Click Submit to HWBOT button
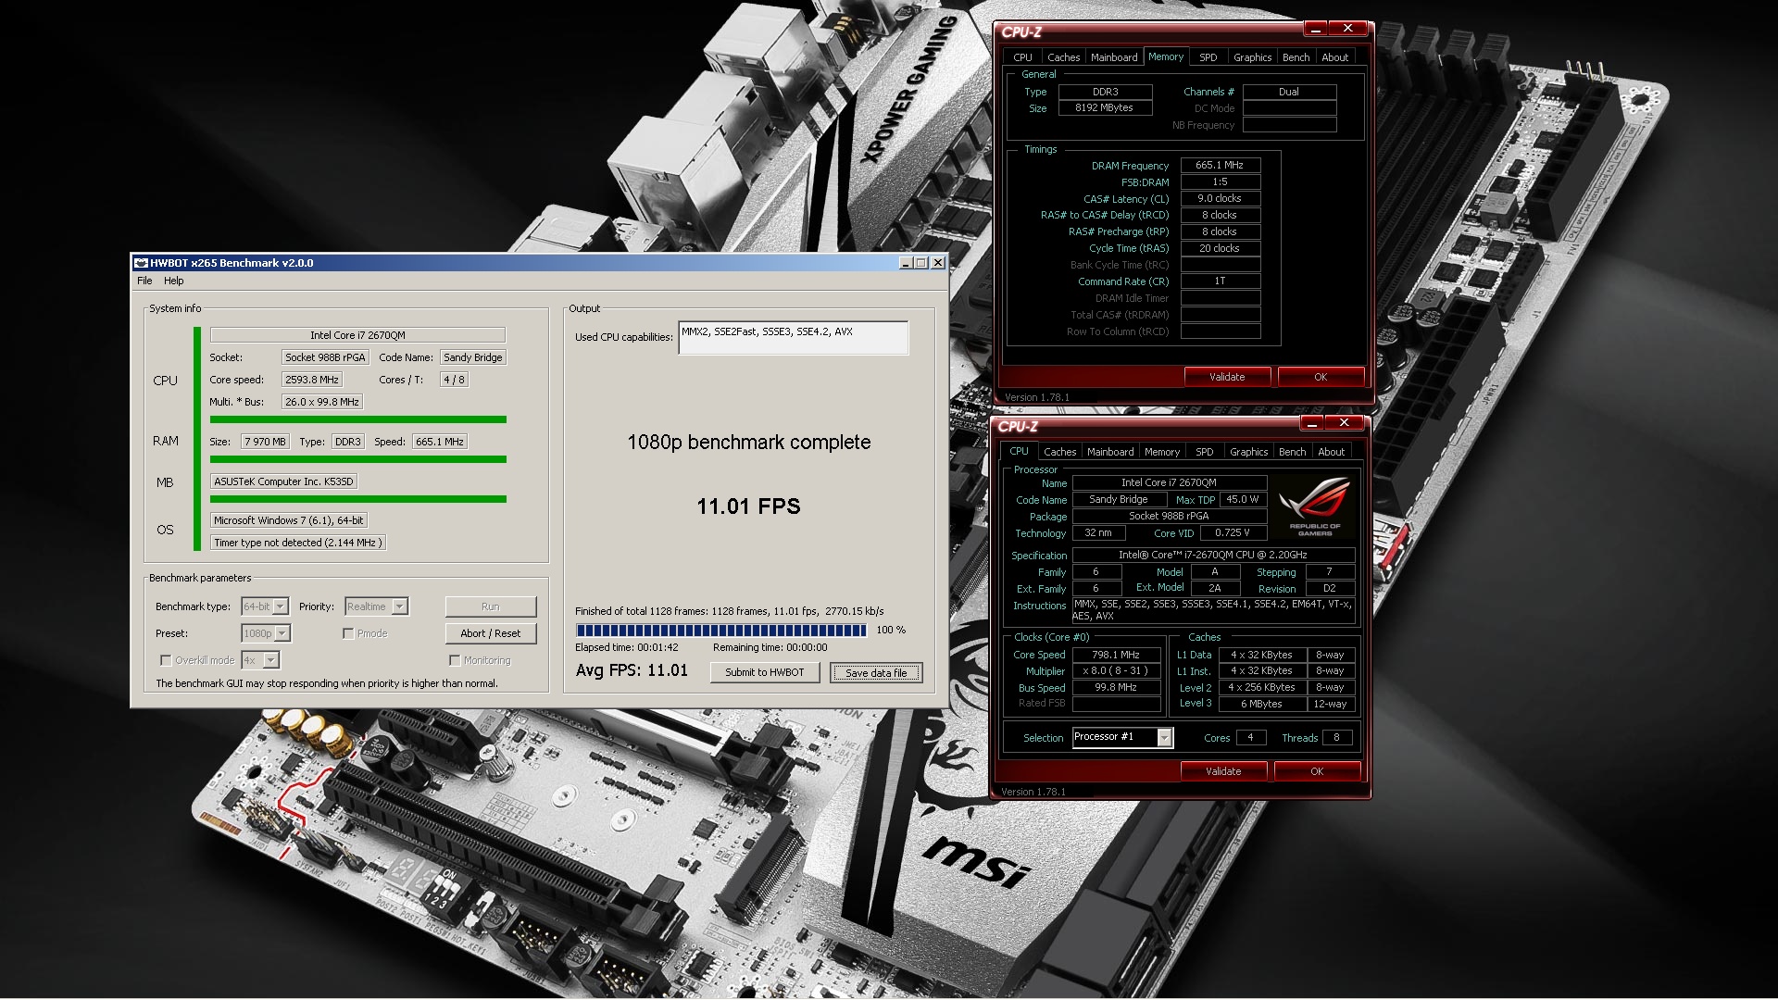This screenshot has height=1000, width=1778. click(765, 672)
